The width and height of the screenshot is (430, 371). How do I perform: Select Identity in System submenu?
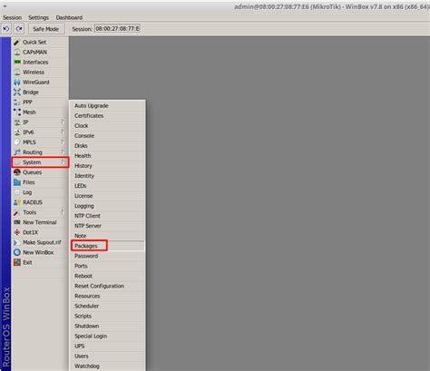[x=107, y=176]
